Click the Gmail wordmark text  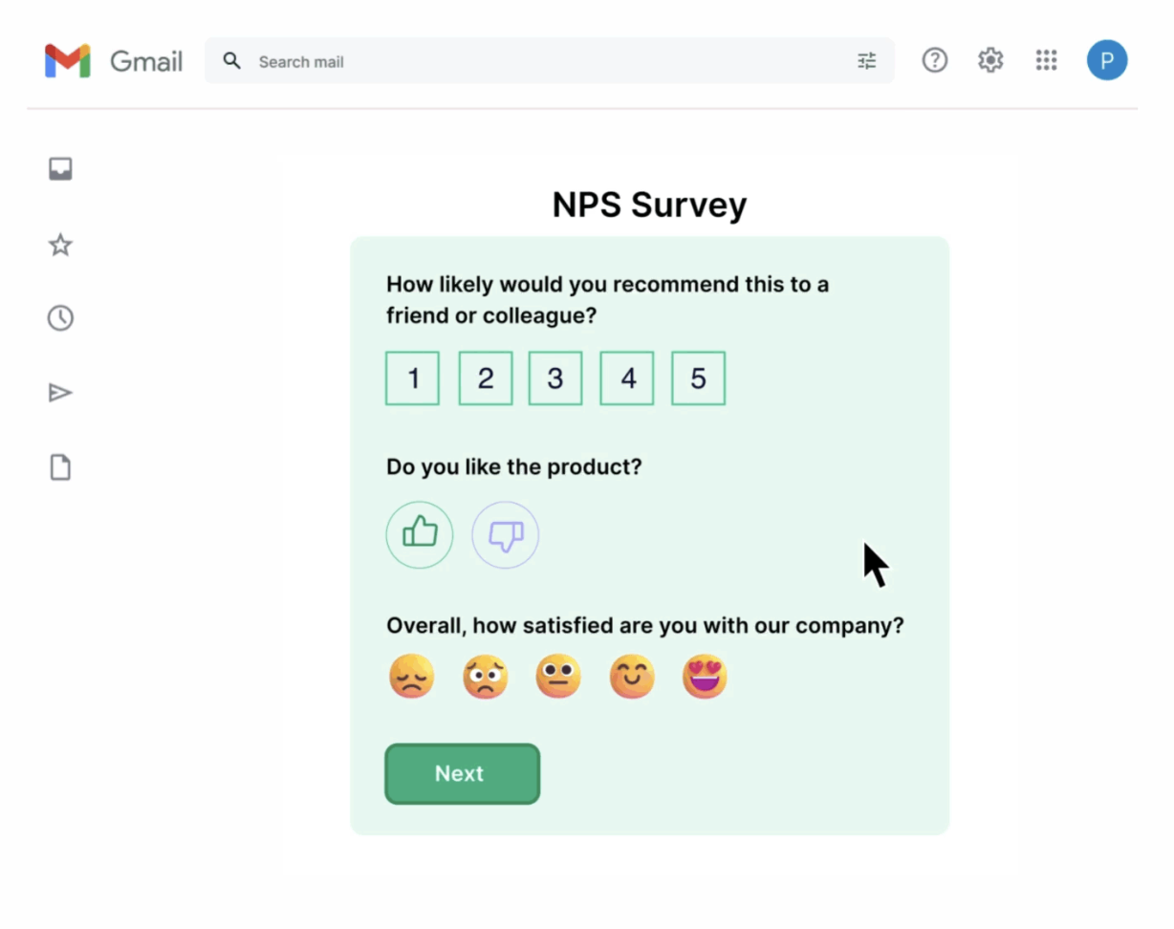pyautogui.click(x=146, y=61)
